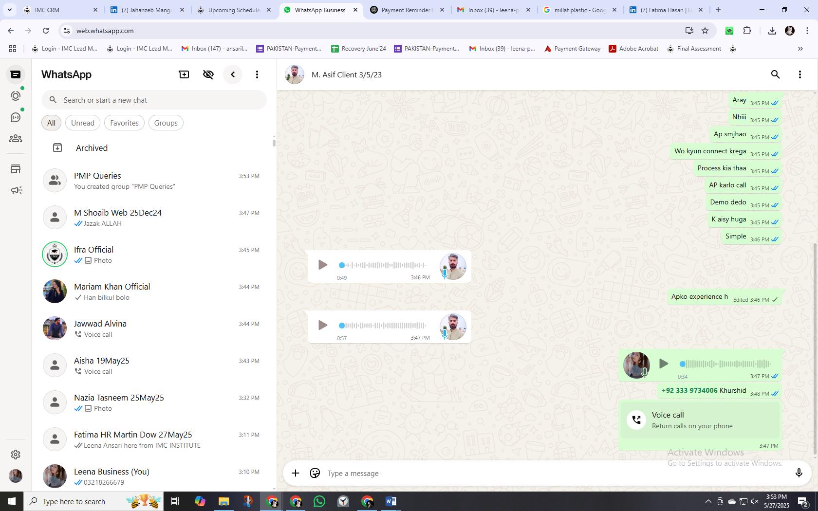Open the emoji sticker picker icon
Viewport: 818px width, 511px height.
pyautogui.click(x=315, y=473)
